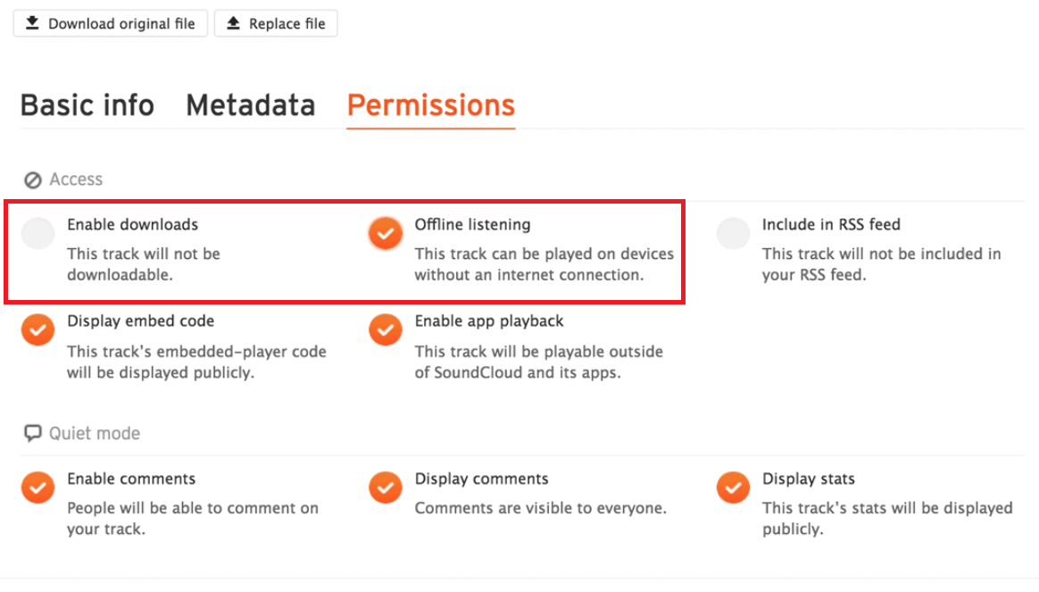The width and height of the screenshot is (1039, 592).
Task: Enable the downloads toggle
Action: (x=38, y=234)
